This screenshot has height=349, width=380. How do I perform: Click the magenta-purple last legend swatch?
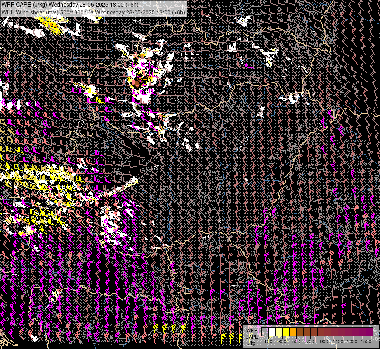(x=370, y=332)
